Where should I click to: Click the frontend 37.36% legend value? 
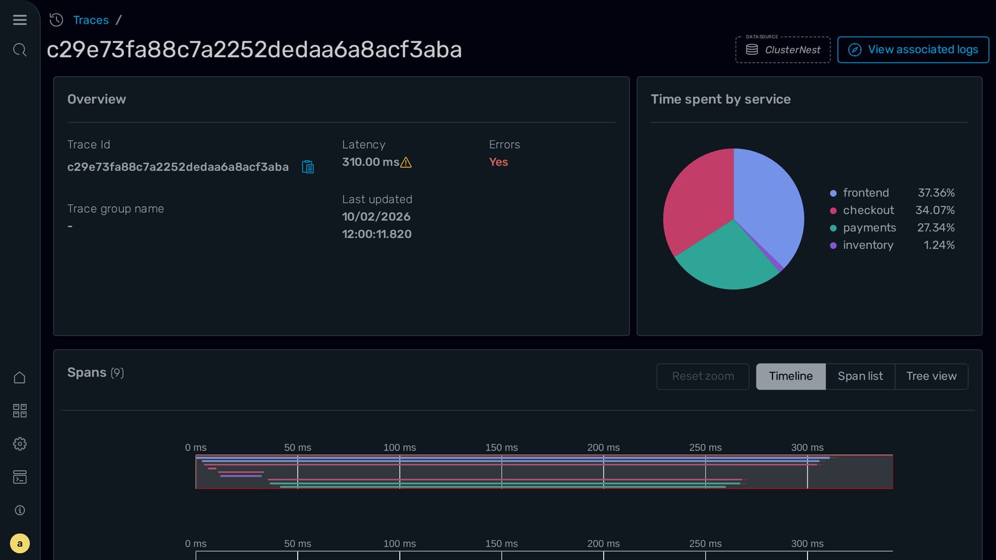point(936,193)
